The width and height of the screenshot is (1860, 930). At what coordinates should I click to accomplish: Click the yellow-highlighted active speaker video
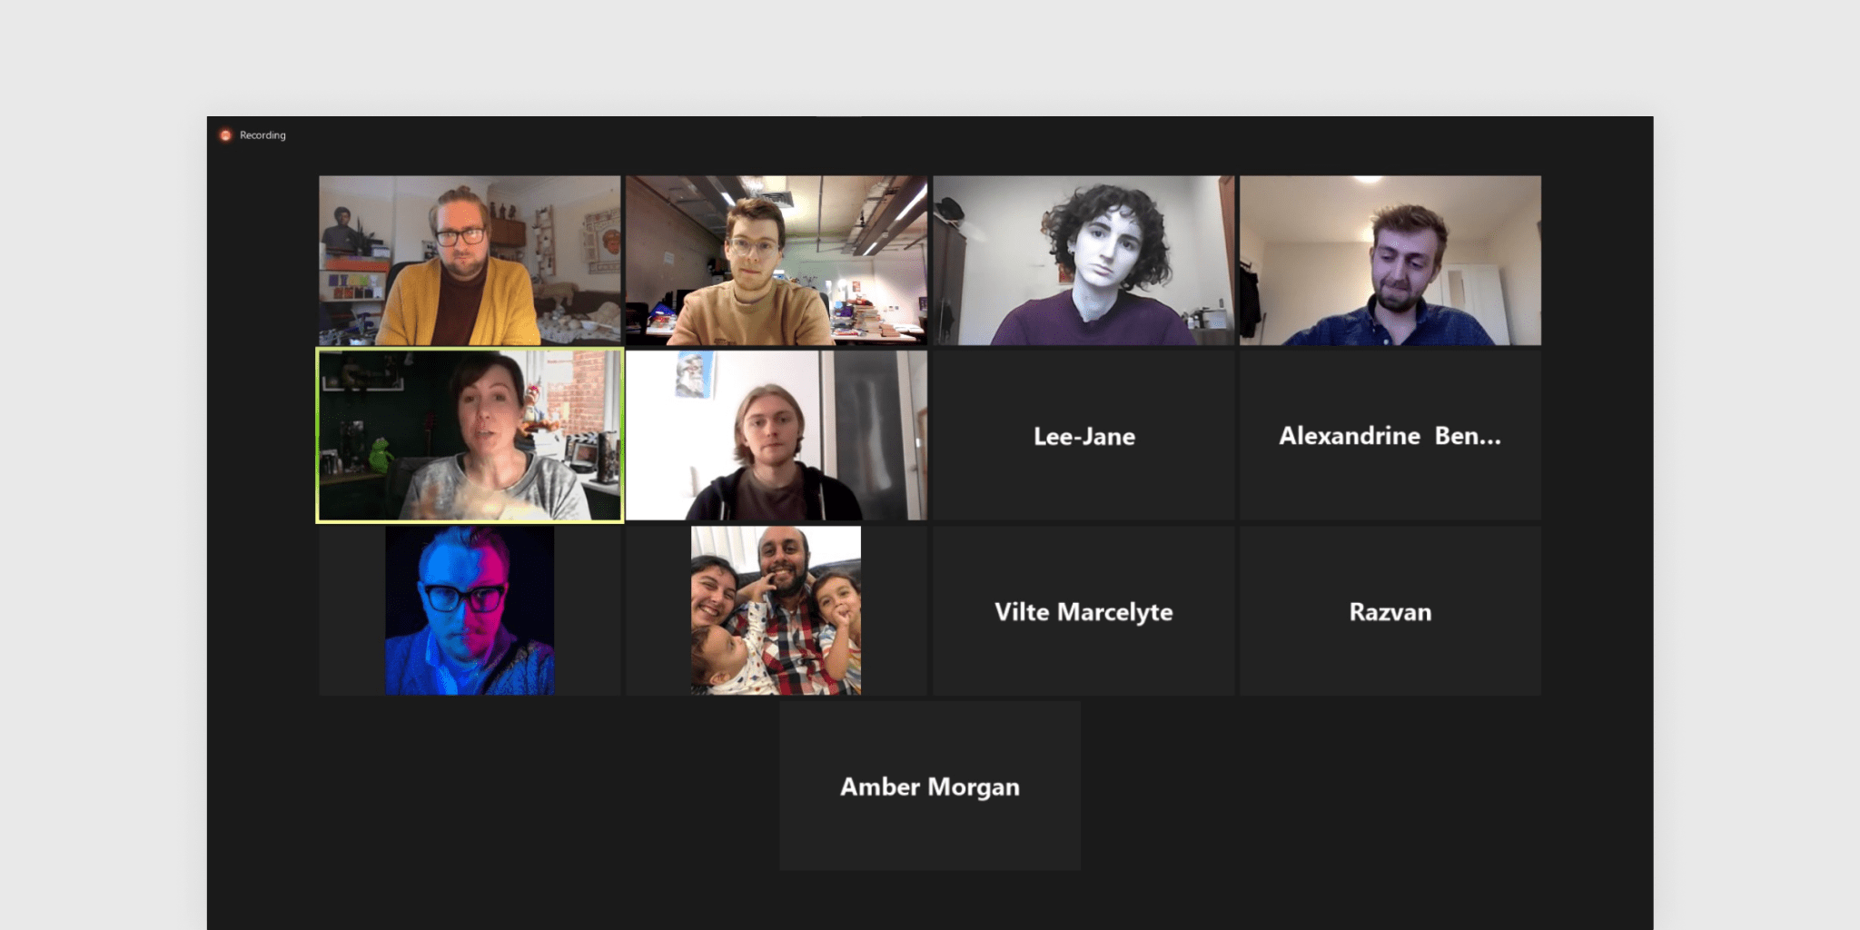pyautogui.click(x=470, y=436)
